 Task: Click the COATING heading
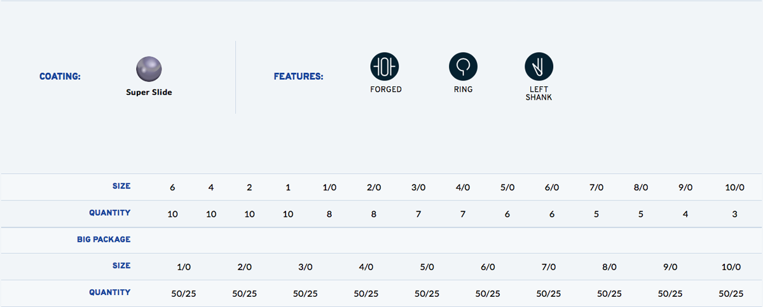pyautogui.click(x=60, y=77)
